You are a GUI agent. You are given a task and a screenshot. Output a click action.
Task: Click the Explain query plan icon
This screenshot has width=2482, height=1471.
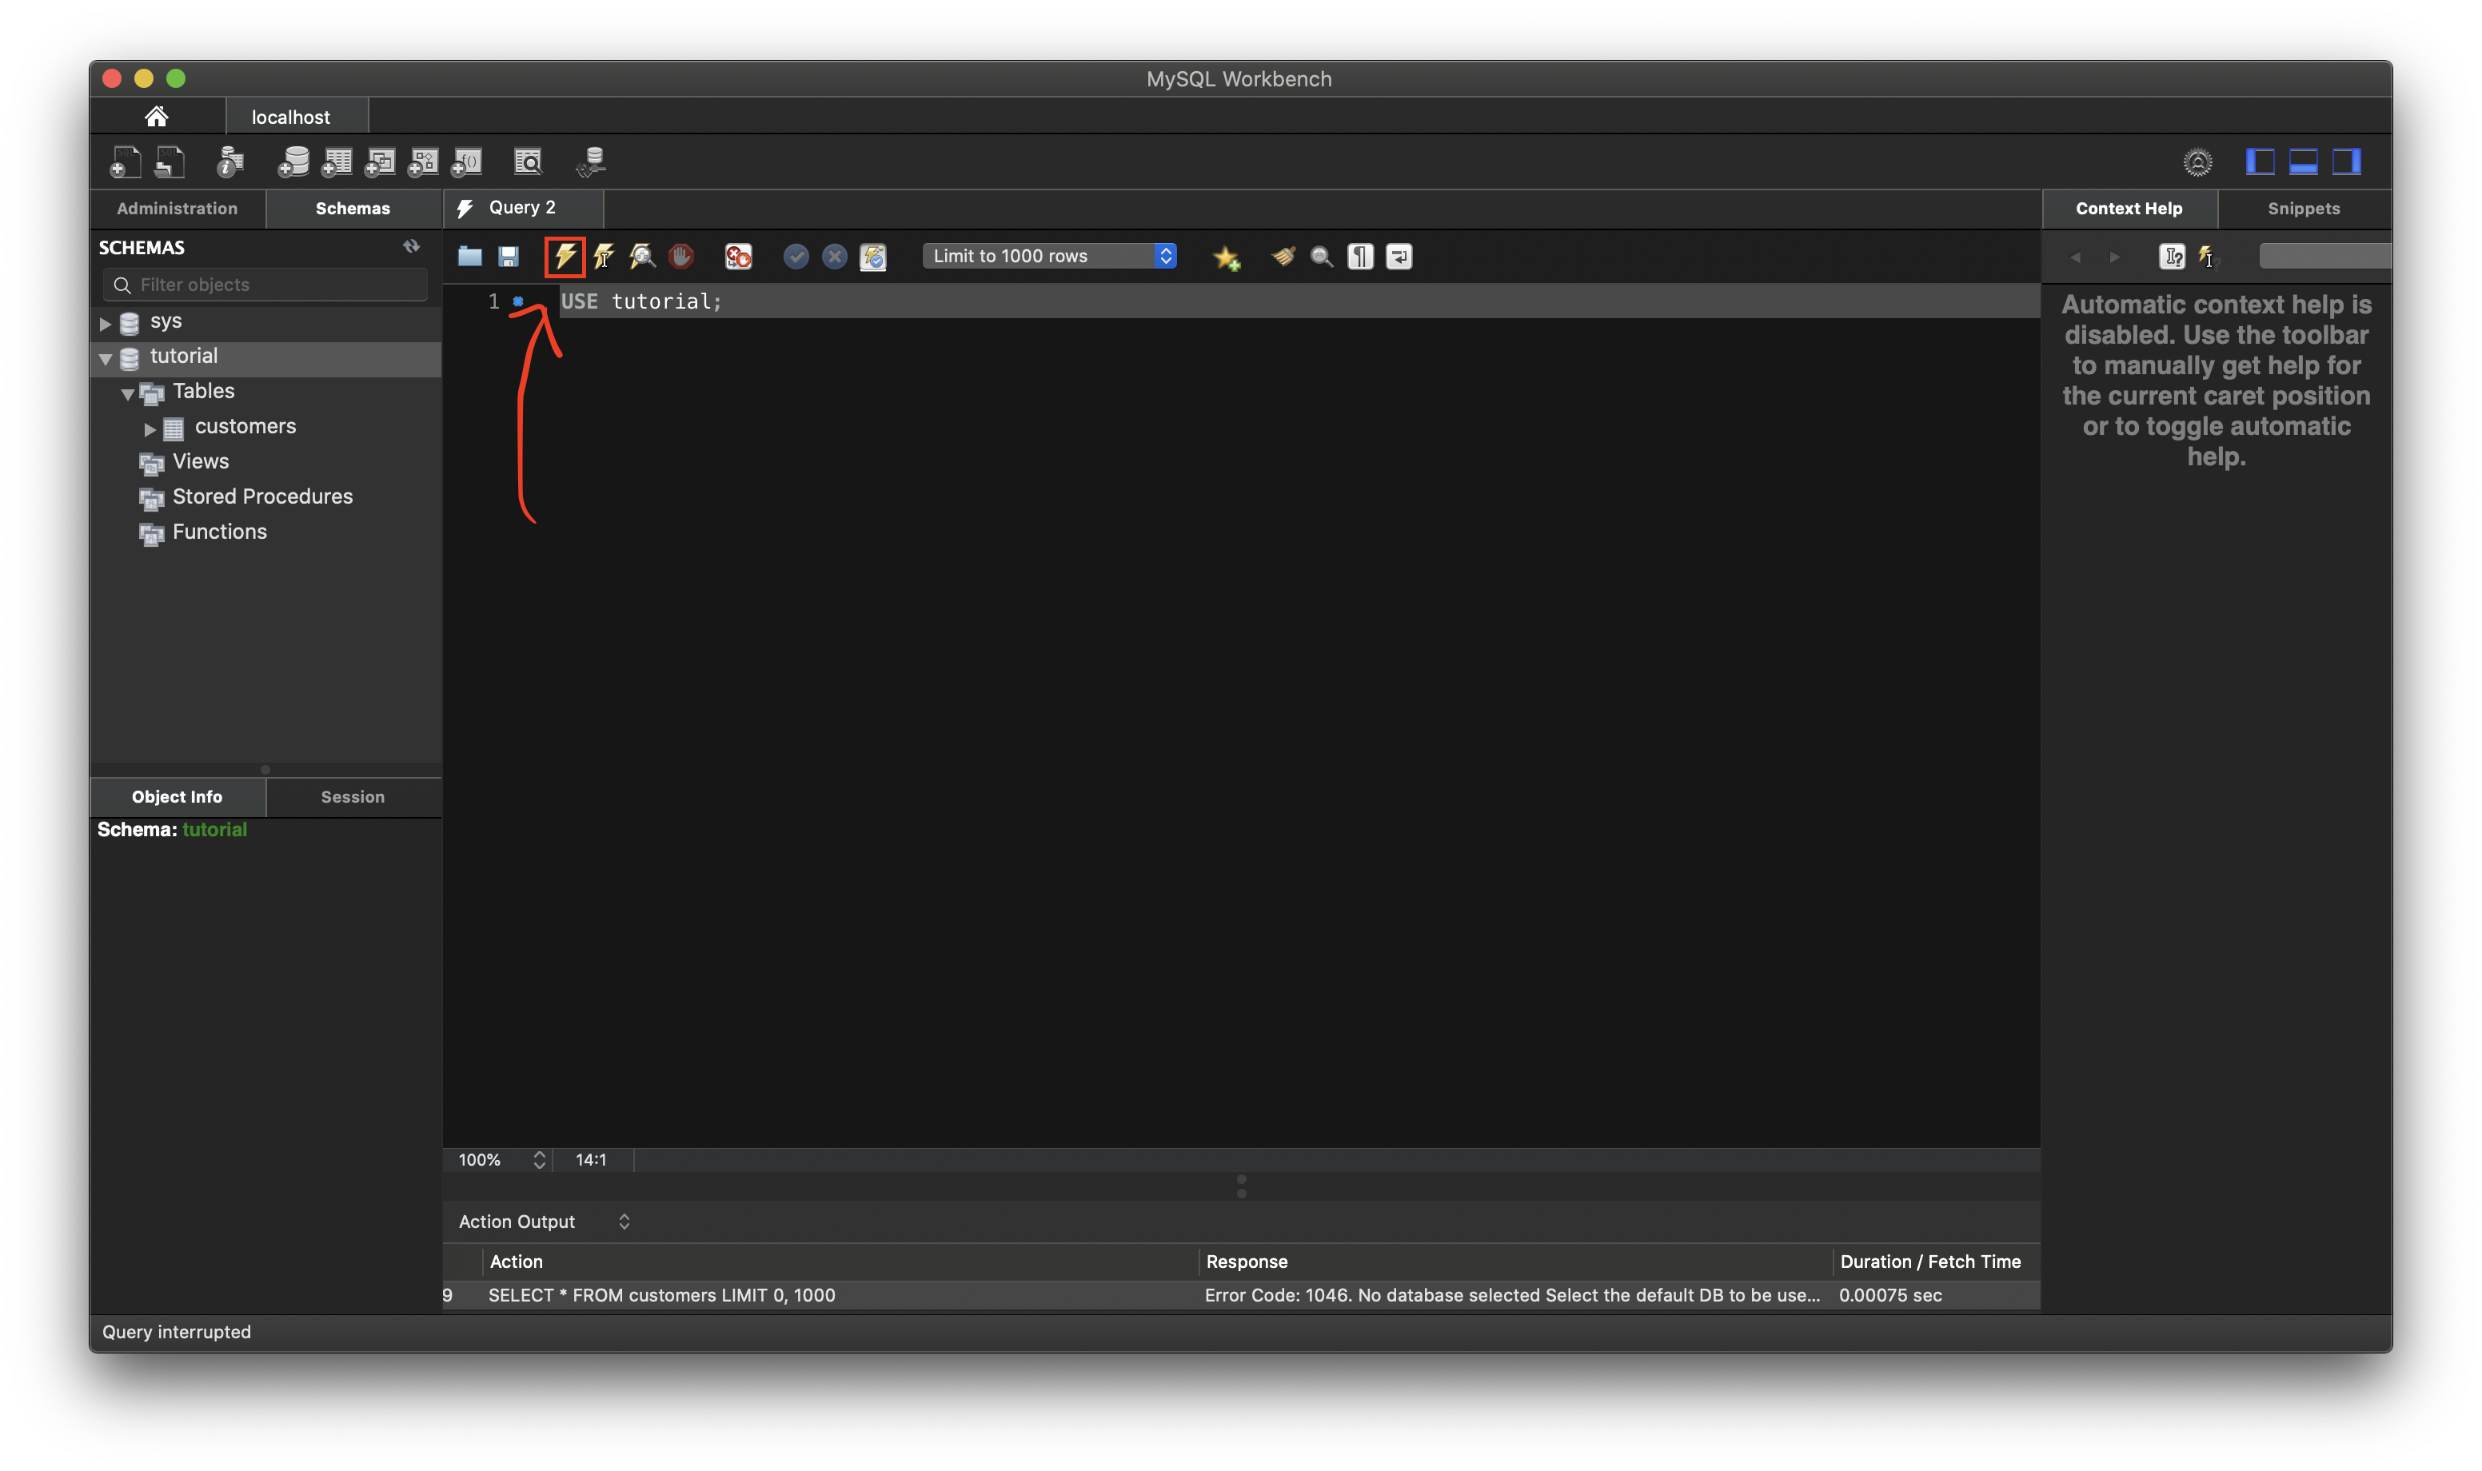[x=642, y=257]
